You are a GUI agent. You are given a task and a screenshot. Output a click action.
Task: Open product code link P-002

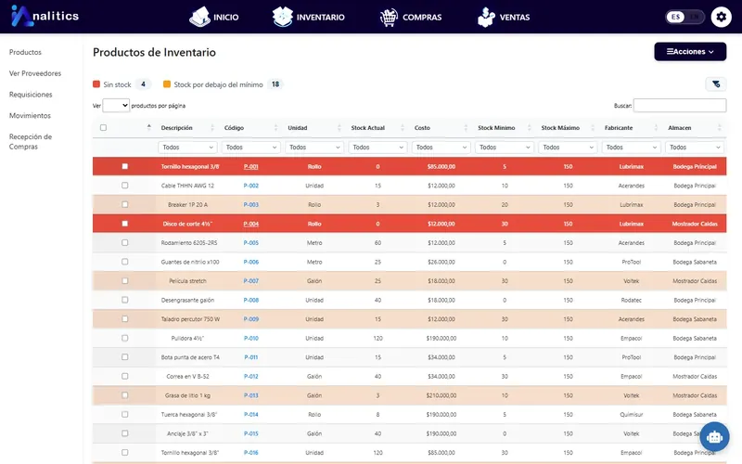click(x=250, y=186)
